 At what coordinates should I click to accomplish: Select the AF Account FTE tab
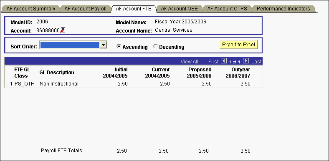134,9
